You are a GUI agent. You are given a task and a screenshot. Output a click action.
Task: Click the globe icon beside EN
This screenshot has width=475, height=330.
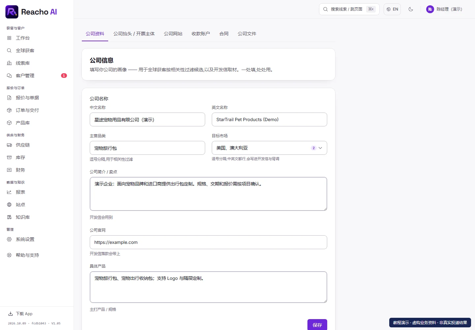click(389, 9)
